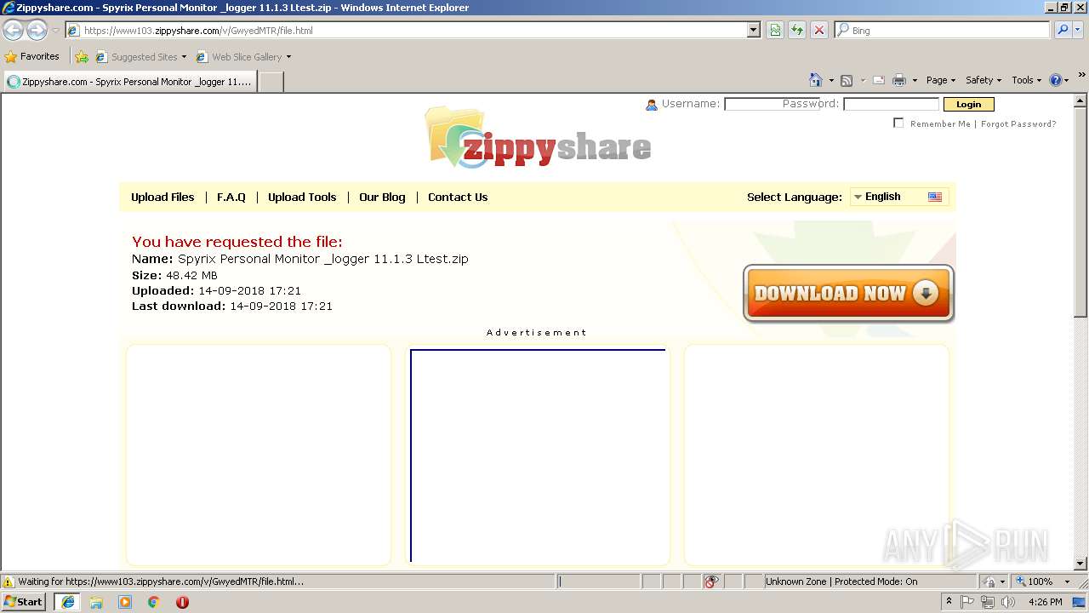Click the warning icon in status bar
1089x613 pixels.
(9, 581)
